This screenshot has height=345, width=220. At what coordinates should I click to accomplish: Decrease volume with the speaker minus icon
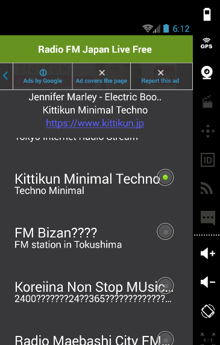208,282
